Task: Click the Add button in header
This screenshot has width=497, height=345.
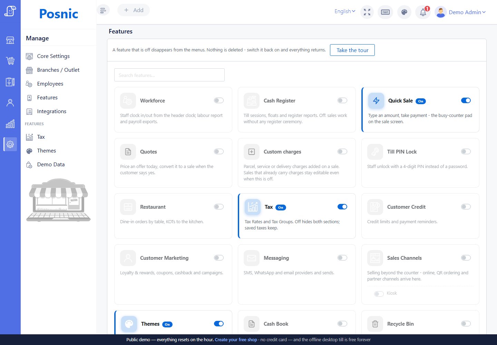Action: point(134,10)
